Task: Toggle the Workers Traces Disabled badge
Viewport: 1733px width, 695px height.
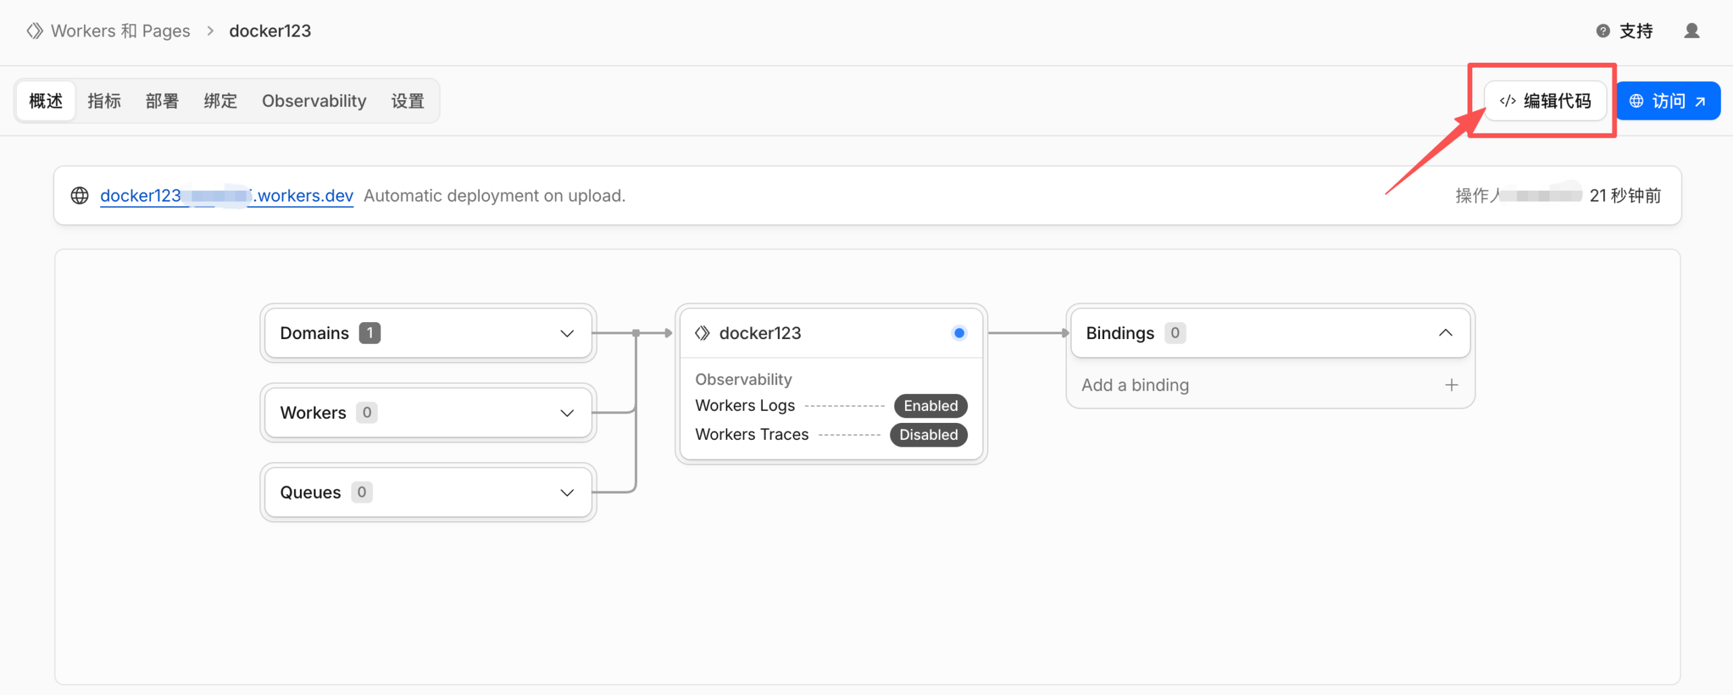Action: pos(928,435)
